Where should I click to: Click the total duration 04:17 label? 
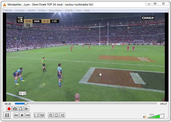(164, 104)
